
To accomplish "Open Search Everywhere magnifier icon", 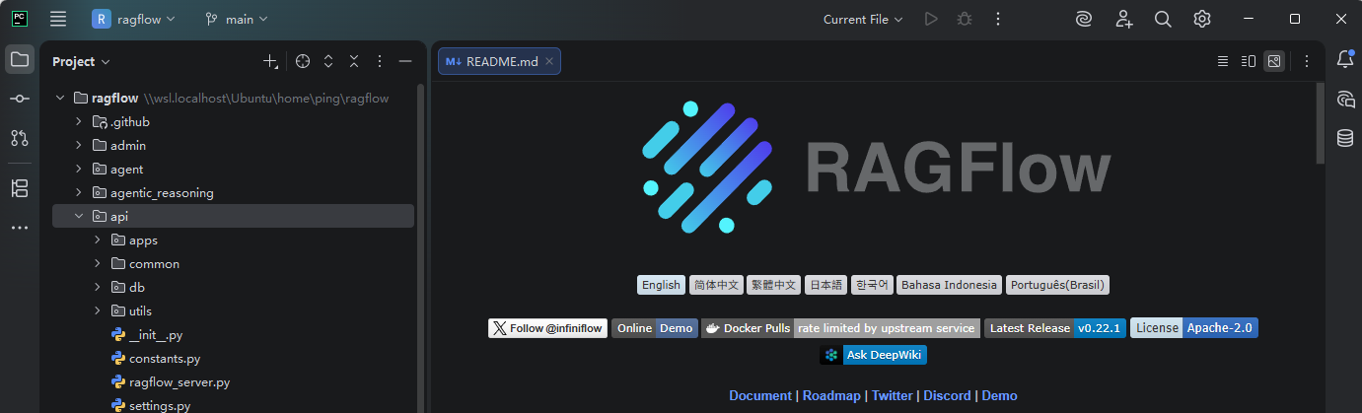I will click(x=1163, y=19).
